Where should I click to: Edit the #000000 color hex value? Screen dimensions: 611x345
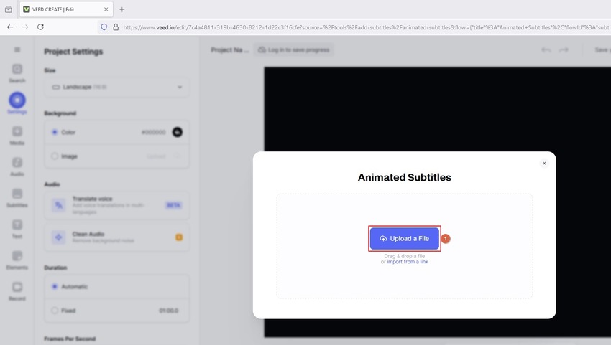(154, 132)
